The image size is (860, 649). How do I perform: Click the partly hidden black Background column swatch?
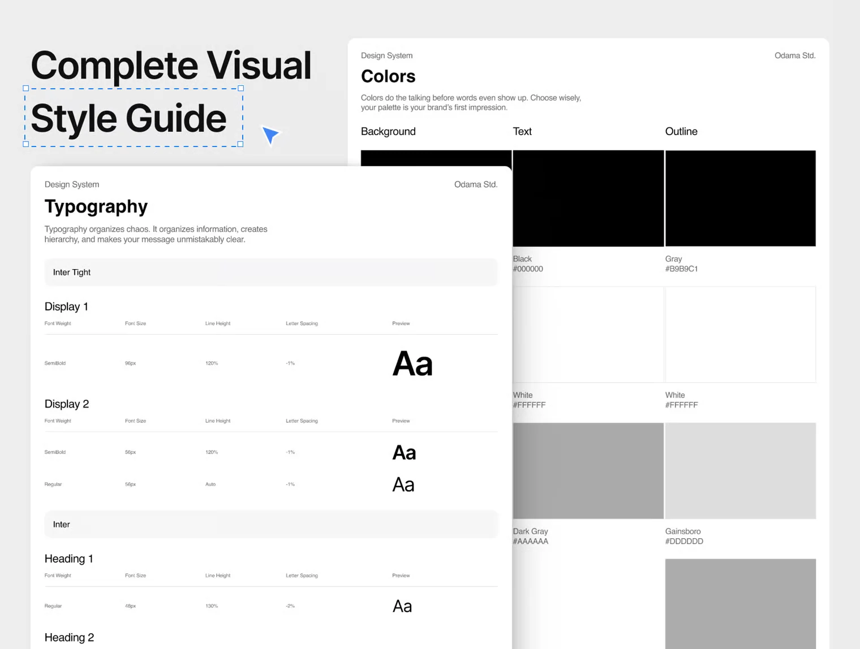(436, 158)
